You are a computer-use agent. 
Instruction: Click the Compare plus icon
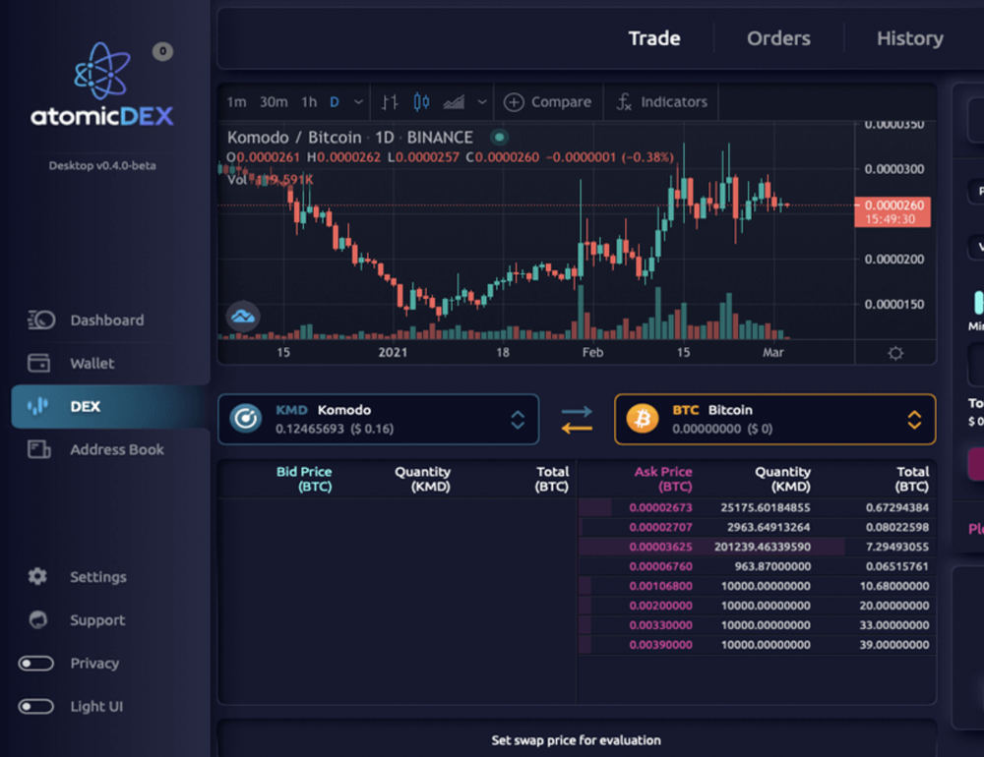click(x=514, y=102)
